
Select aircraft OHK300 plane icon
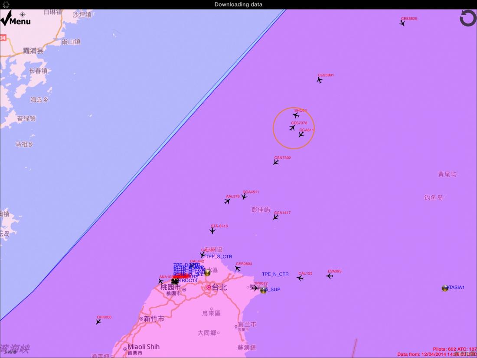(x=98, y=322)
